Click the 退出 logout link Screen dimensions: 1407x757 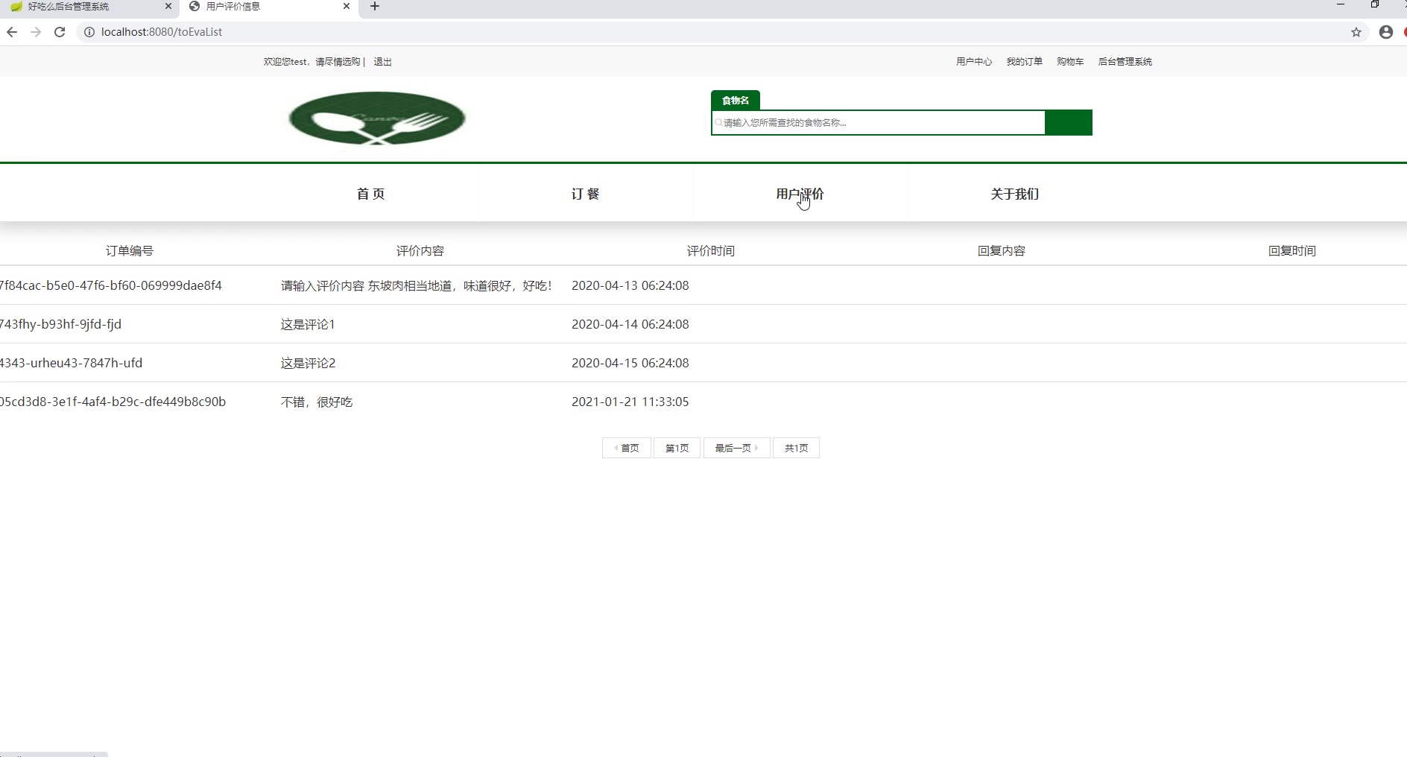382,62
